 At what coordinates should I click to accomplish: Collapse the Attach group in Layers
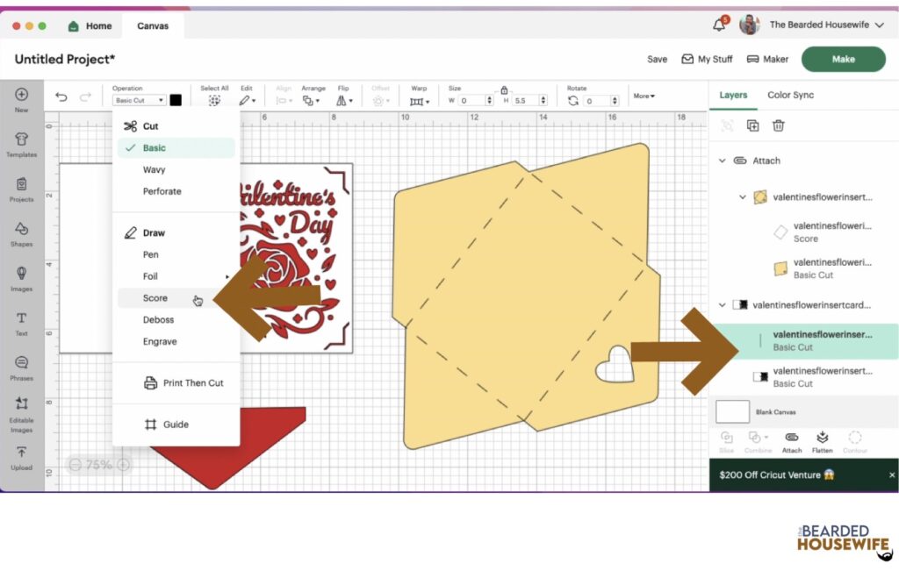[x=723, y=161]
